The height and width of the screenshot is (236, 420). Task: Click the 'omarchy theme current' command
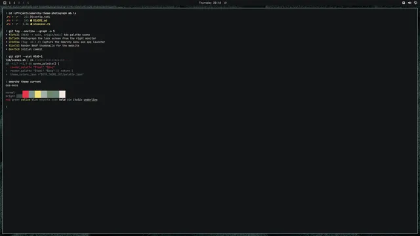pos(25,82)
